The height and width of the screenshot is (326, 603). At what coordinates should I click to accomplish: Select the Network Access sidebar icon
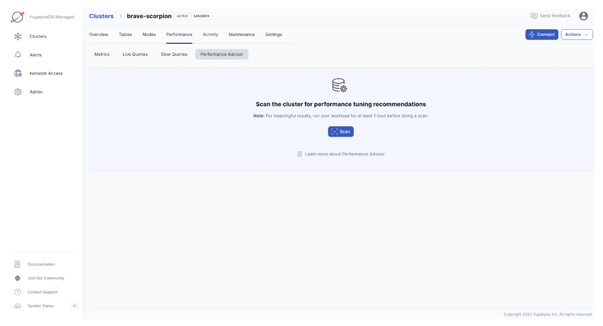[x=17, y=73]
